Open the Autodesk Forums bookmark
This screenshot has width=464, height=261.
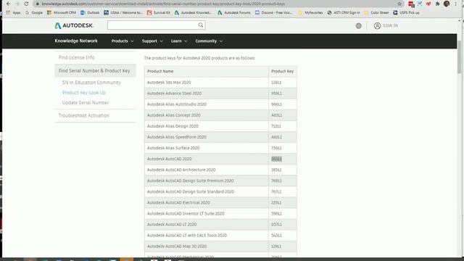point(234,13)
